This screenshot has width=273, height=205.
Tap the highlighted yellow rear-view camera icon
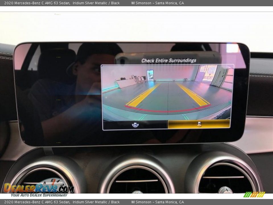click(x=199, y=124)
